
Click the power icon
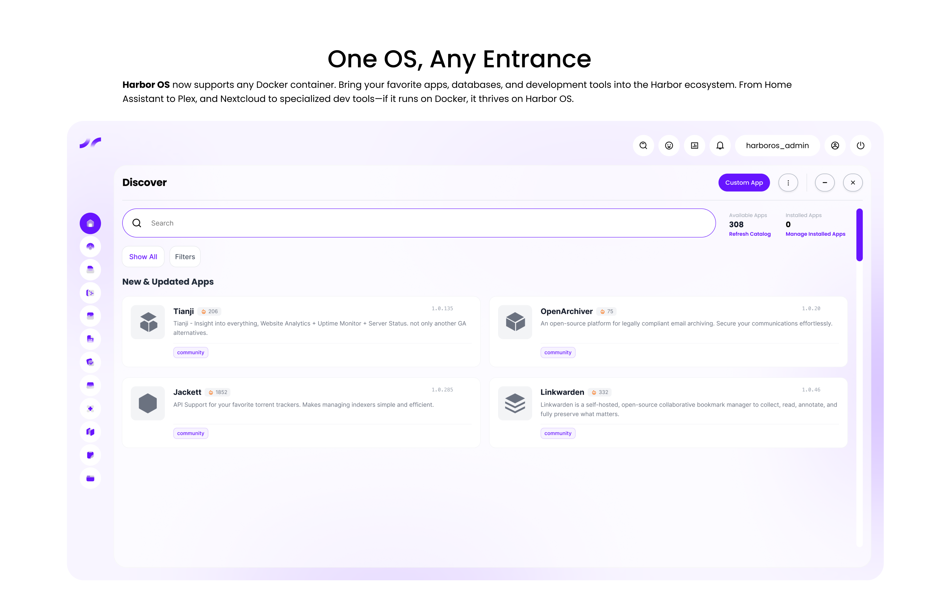pos(860,146)
